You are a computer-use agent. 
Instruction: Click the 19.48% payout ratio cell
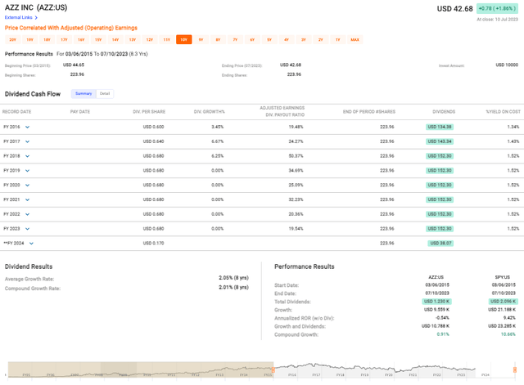pyautogui.click(x=296, y=127)
